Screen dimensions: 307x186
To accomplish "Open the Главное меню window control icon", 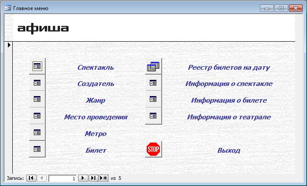I will [7, 8].
